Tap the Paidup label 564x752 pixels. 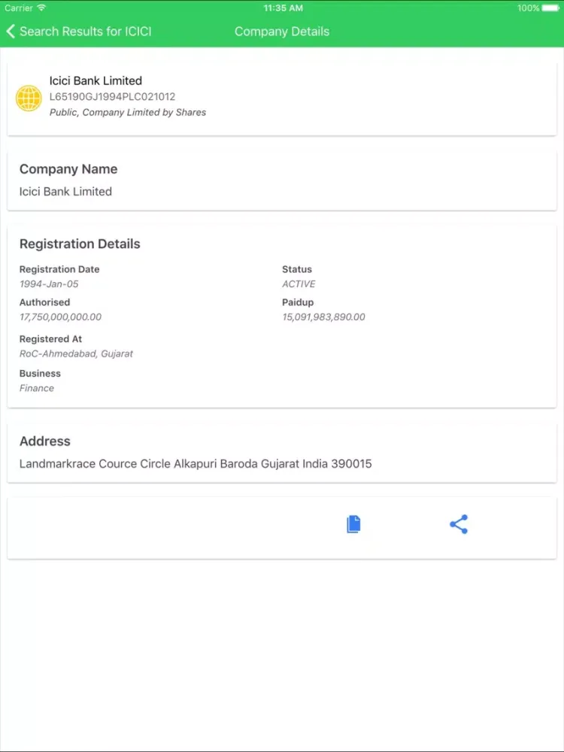298,302
